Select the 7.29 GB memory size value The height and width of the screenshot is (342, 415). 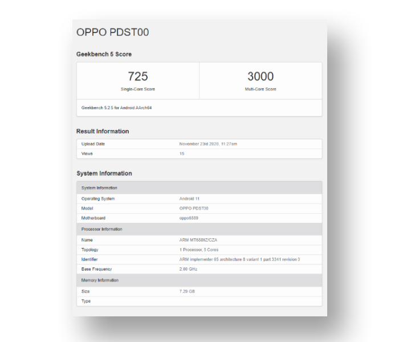coord(187,291)
